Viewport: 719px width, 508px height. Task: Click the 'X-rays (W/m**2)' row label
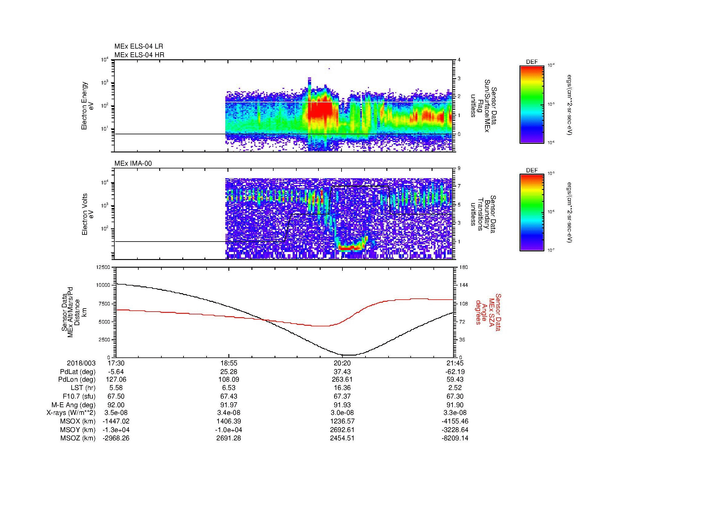[x=71, y=413]
